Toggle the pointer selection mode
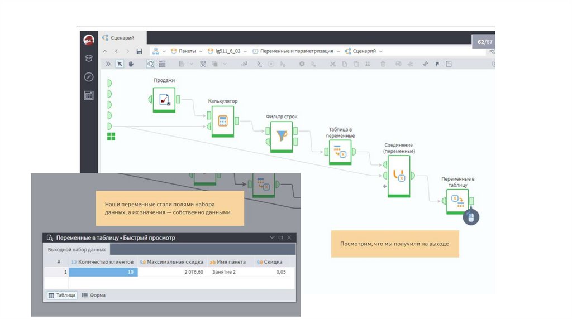Viewport: 572px width, 320px height. (x=120, y=64)
